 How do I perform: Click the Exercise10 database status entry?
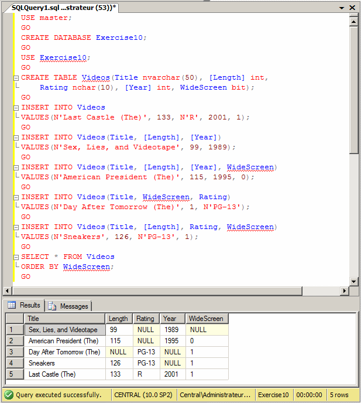pyautogui.click(x=273, y=395)
